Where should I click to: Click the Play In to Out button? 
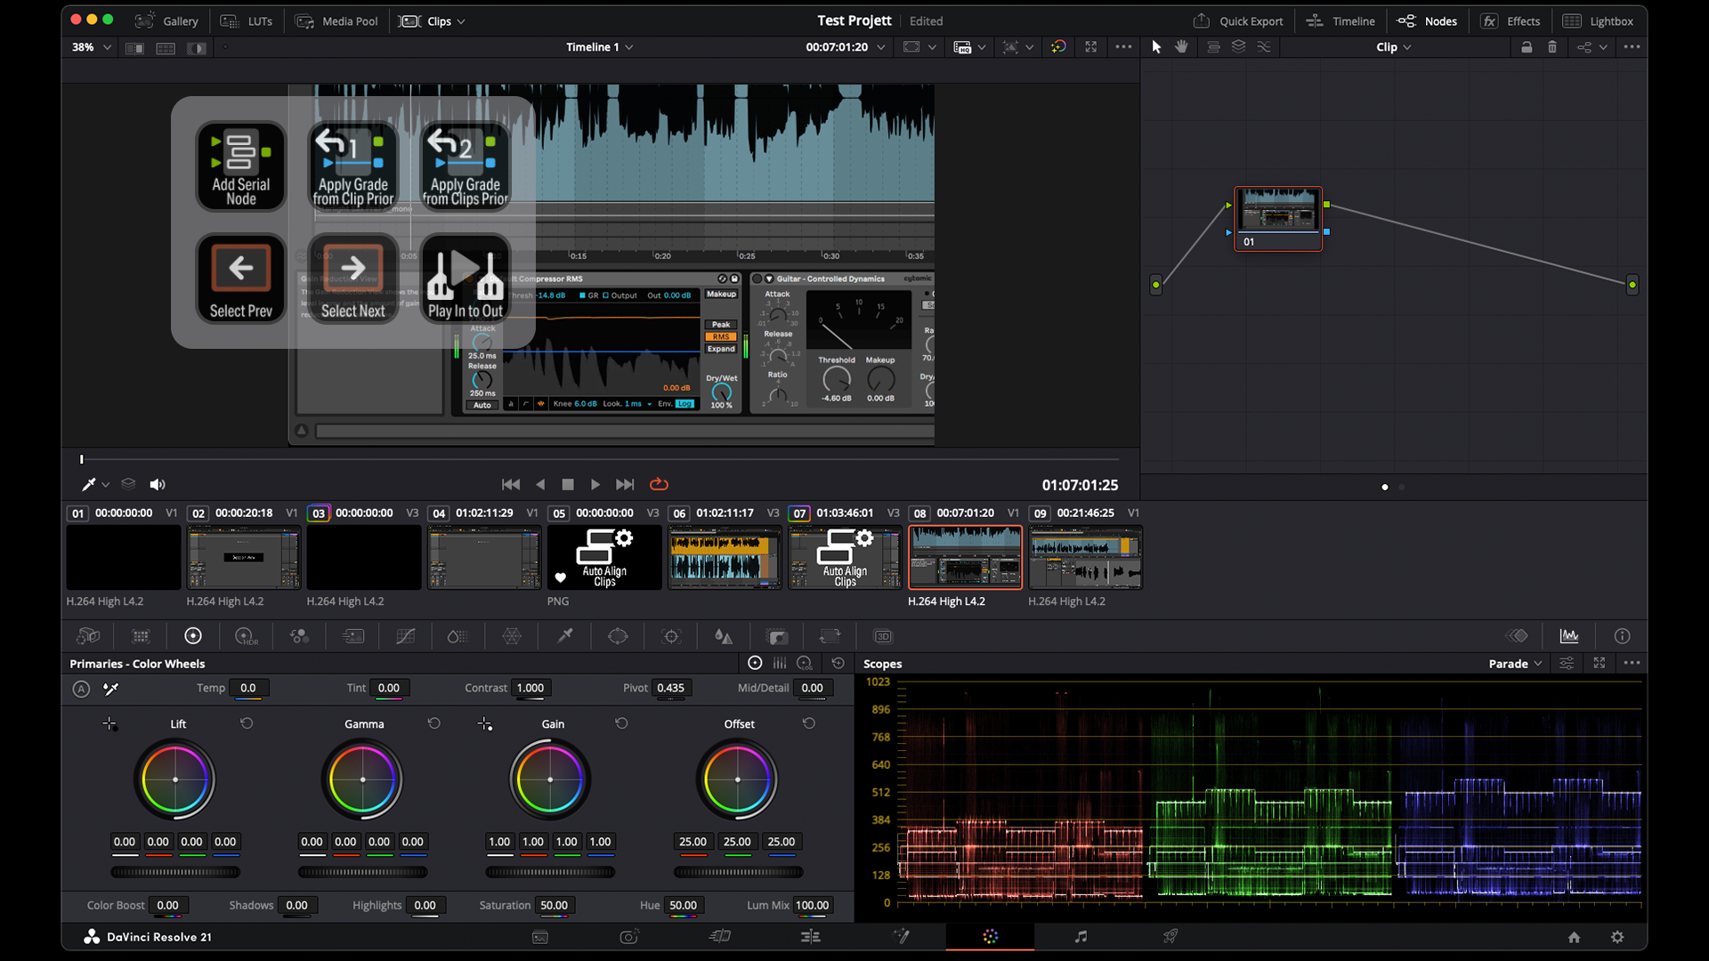coord(466,279)
